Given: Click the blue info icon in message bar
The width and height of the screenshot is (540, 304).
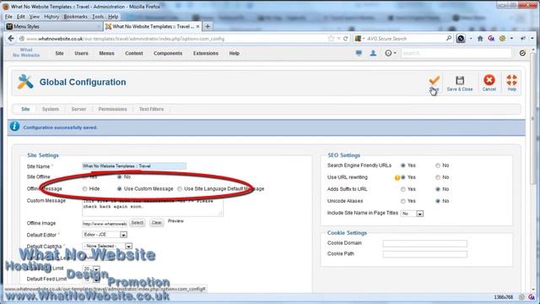Looking at the screenshot, I should click(x=14, y=127).
